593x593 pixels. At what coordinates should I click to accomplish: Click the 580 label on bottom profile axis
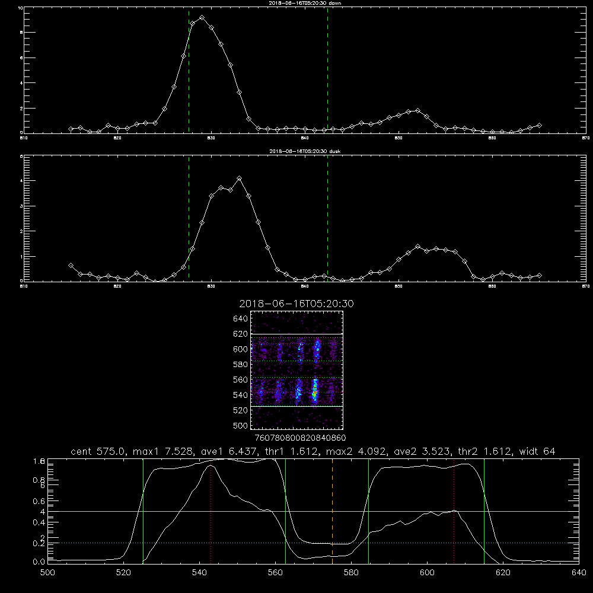(351, 573)
